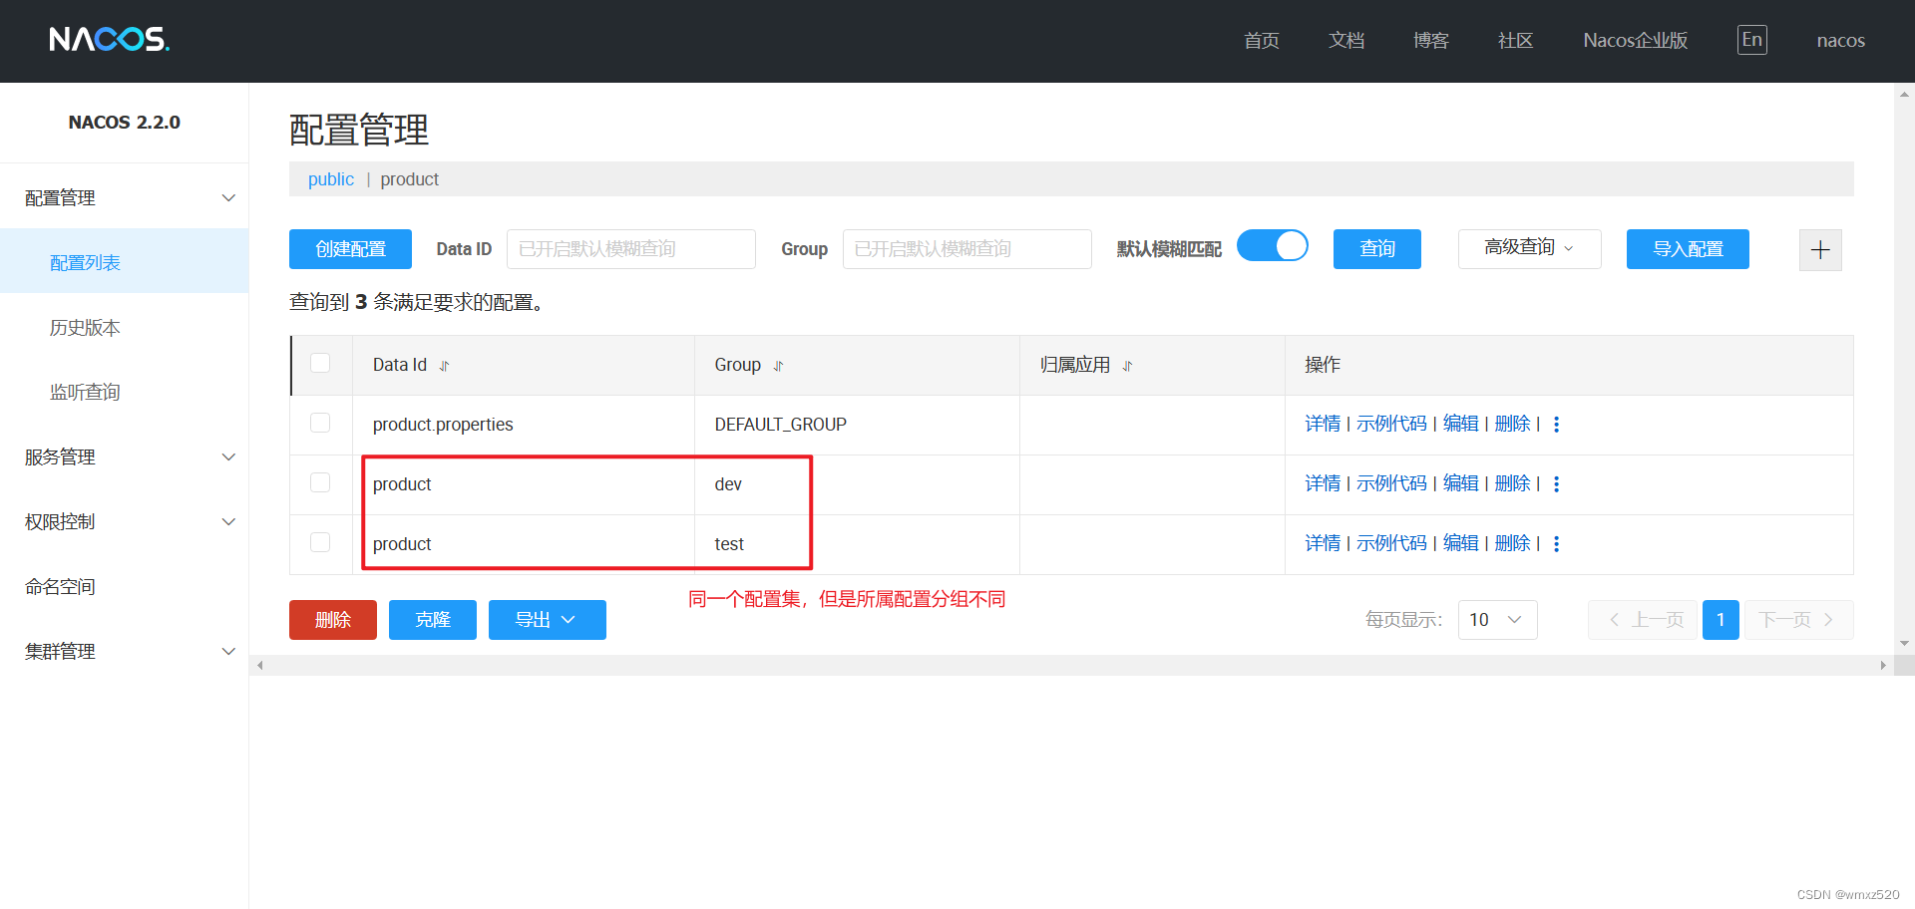Check the product dev row checkbox
1915x909 pixels.
(320, 482)
